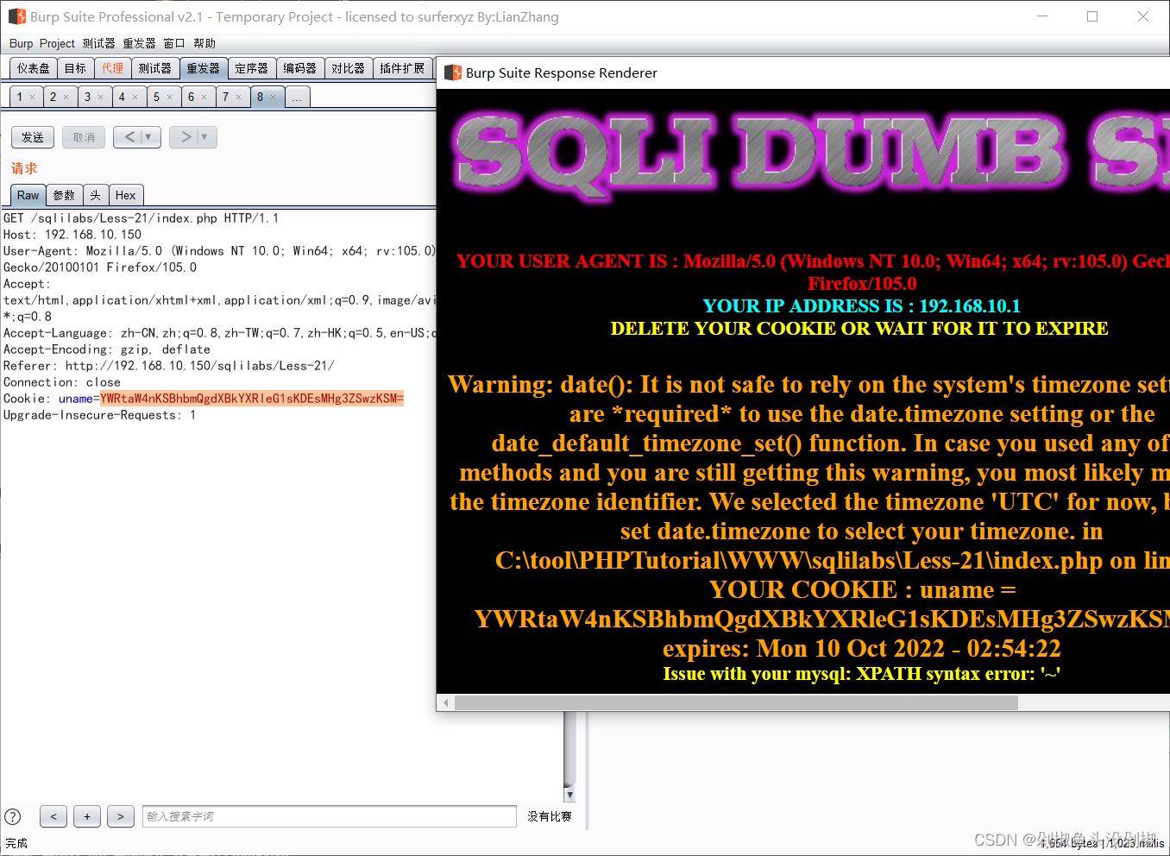Switch to the 编码器 tab
Image resolution: width=1170 pixels, height=856 pixels.
pyautogui.click(x=299, y=68)
